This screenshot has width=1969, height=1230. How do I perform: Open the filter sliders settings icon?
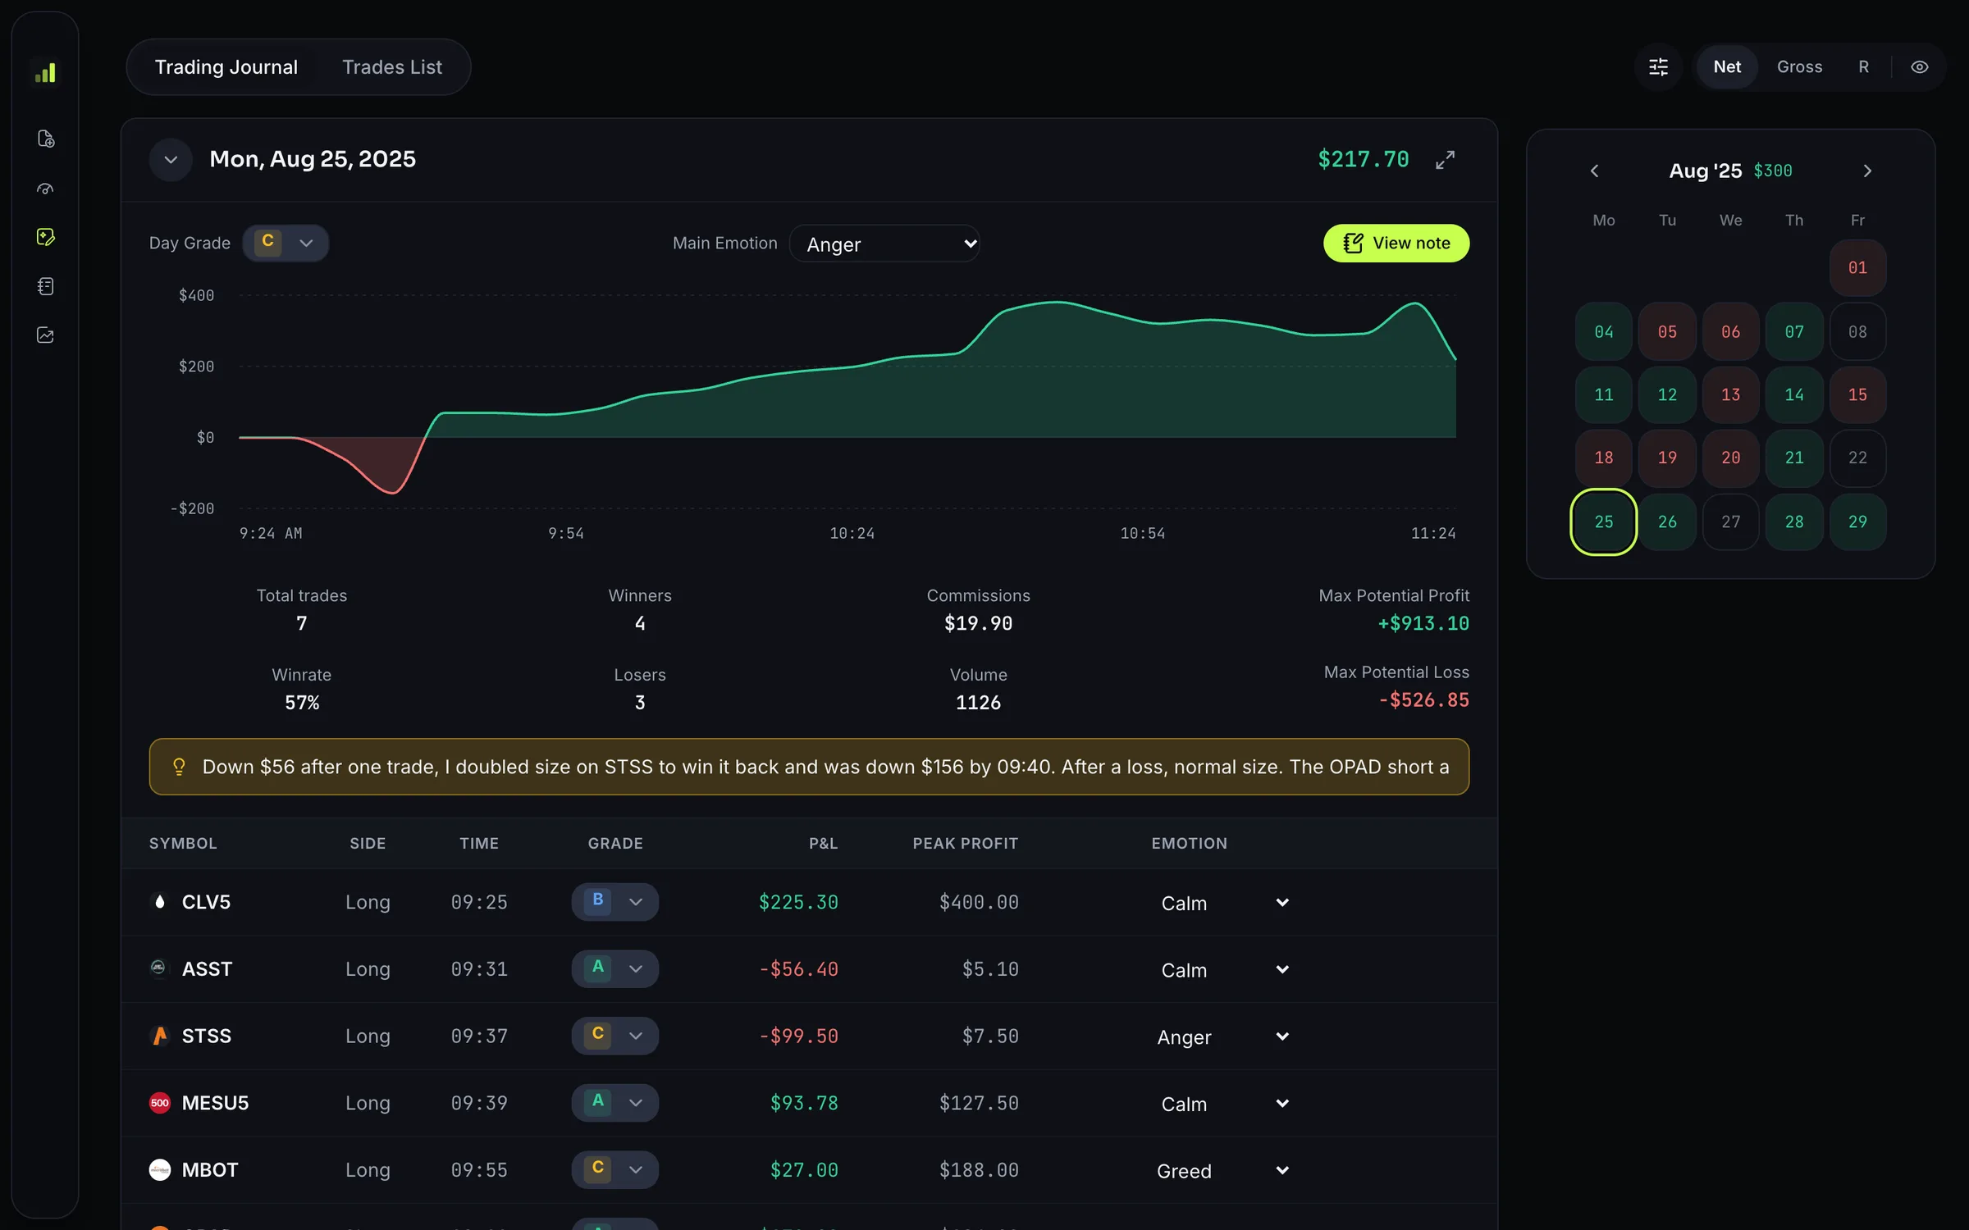coord(1658,67)
